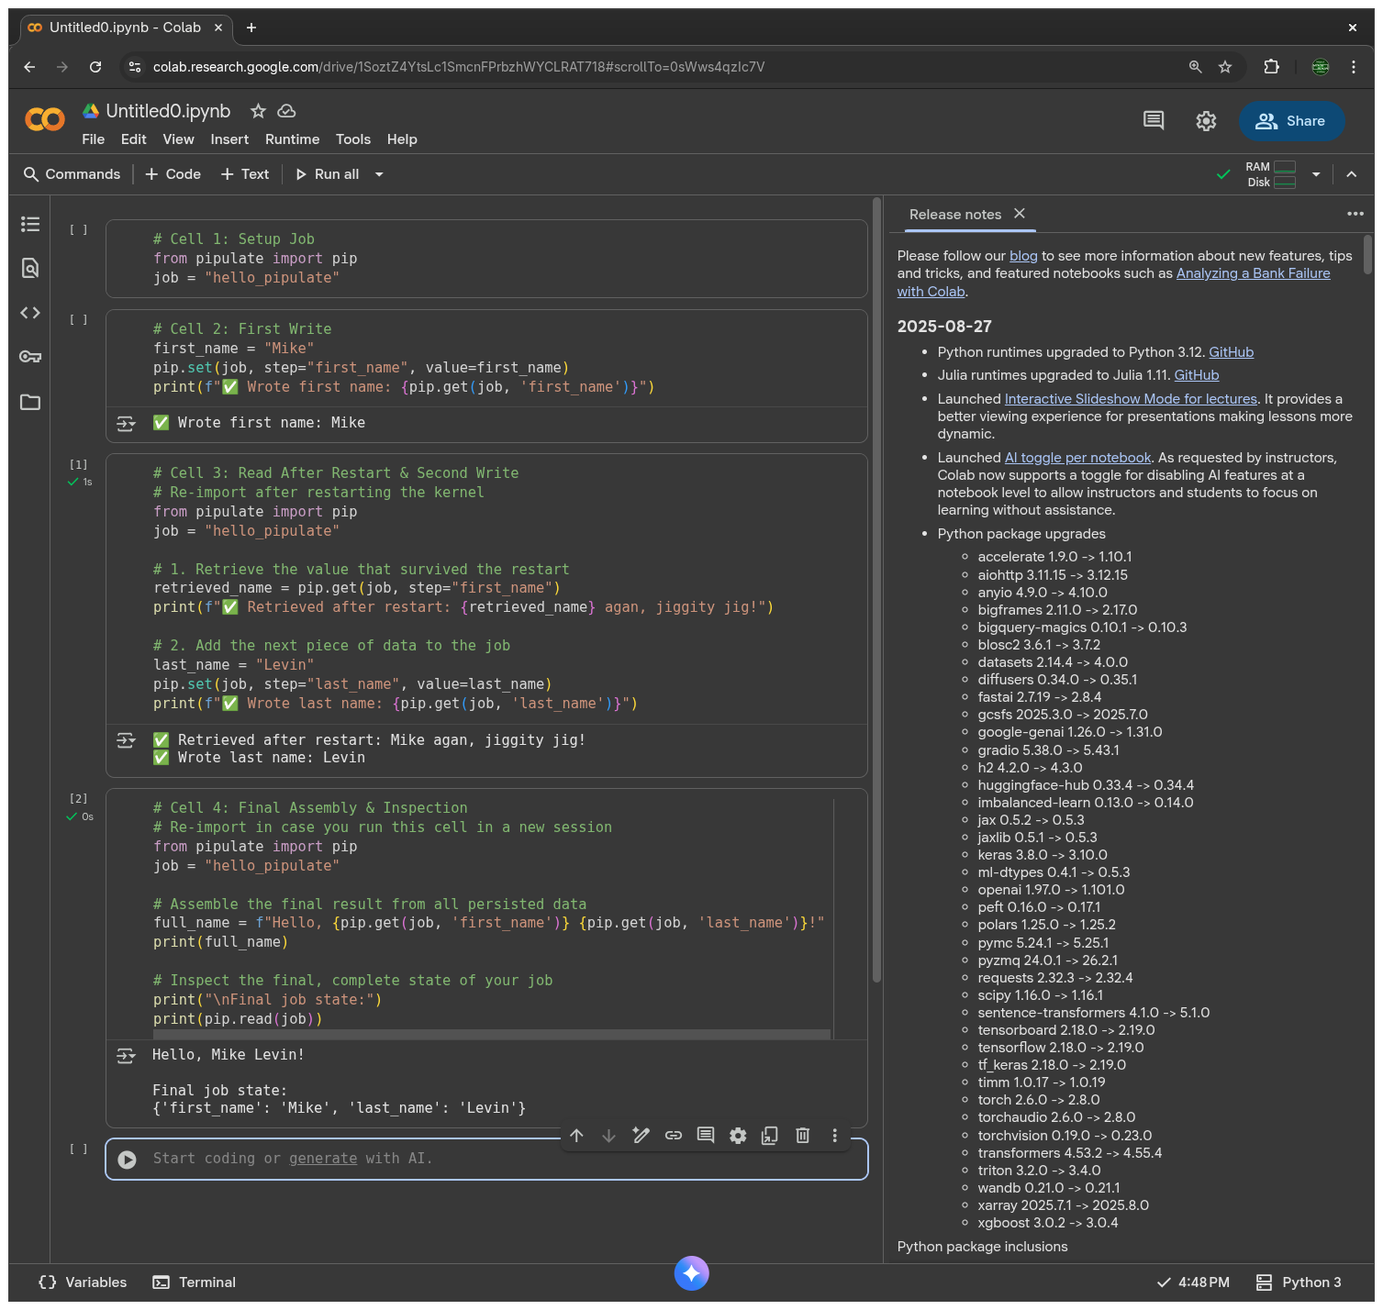
Task: Star the Untitled0.ipynb notebook
Action: pyautogui.click(x=258, y=111)
